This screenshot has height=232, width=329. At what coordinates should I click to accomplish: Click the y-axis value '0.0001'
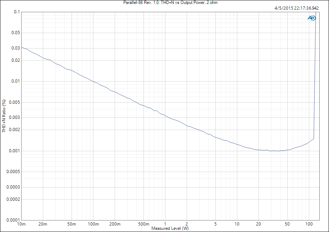pos(13,220)
